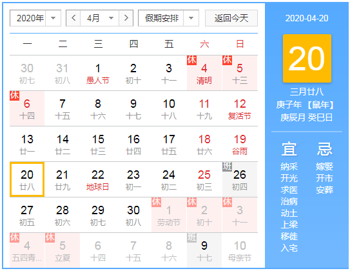
Task: Click 嫁娶 in the 忌 list
Action: 325,166
